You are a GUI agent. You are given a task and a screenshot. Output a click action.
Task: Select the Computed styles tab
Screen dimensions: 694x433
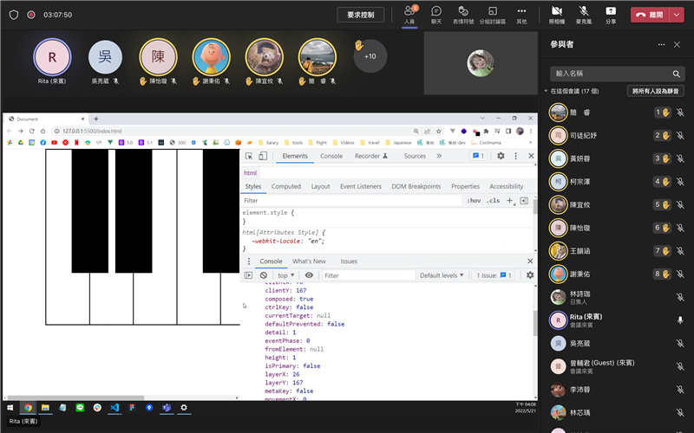click(x=286, y=186)
